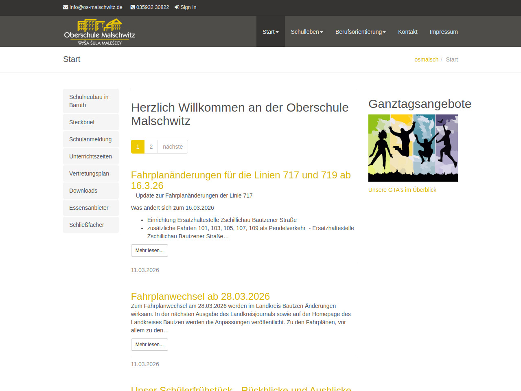Expand the Start dropdown menu
The height and width of the screenshot is (391, 521).
pyautogui.click(x=271, y=32)
